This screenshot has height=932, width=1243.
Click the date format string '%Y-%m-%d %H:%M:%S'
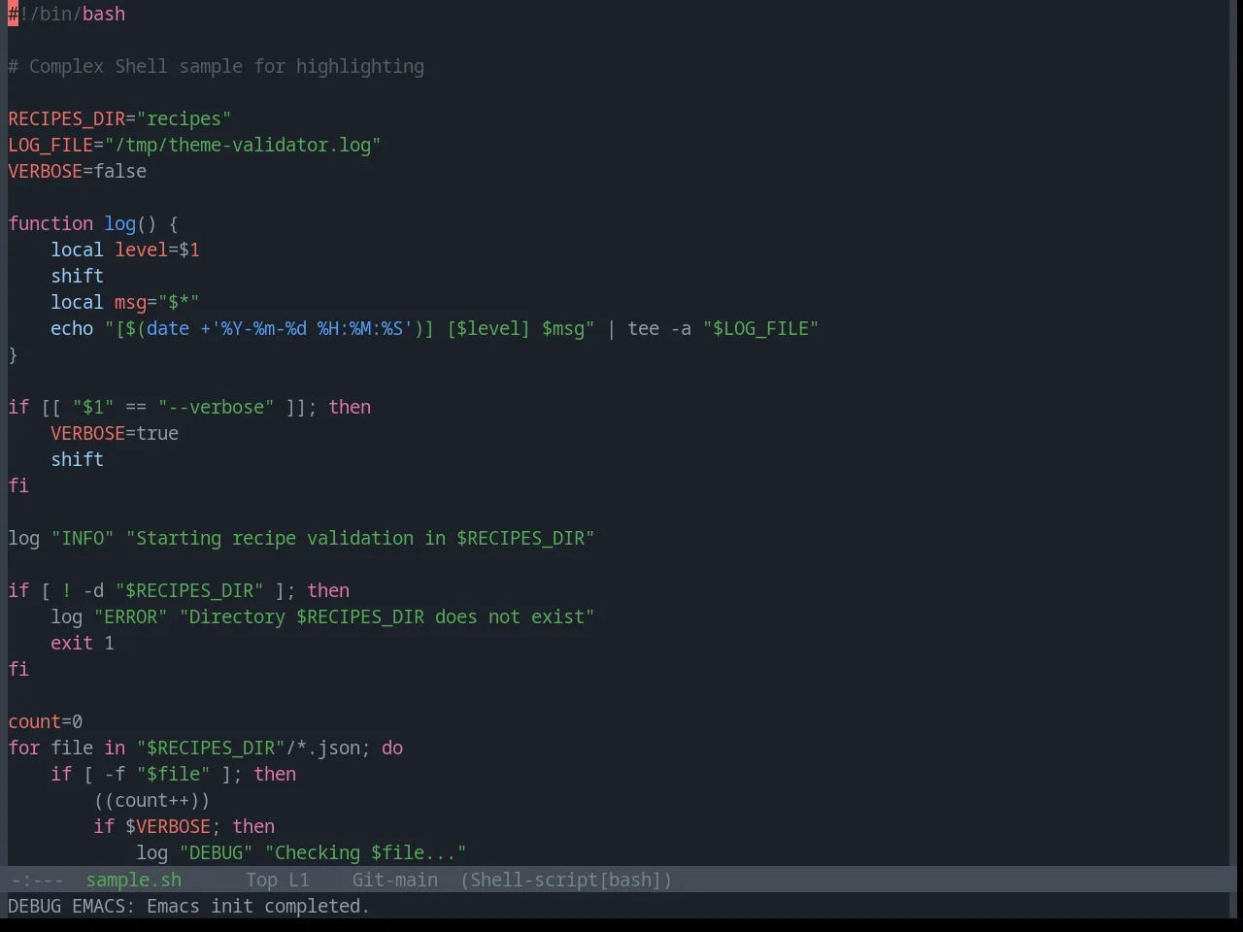(x=312, y=329)
